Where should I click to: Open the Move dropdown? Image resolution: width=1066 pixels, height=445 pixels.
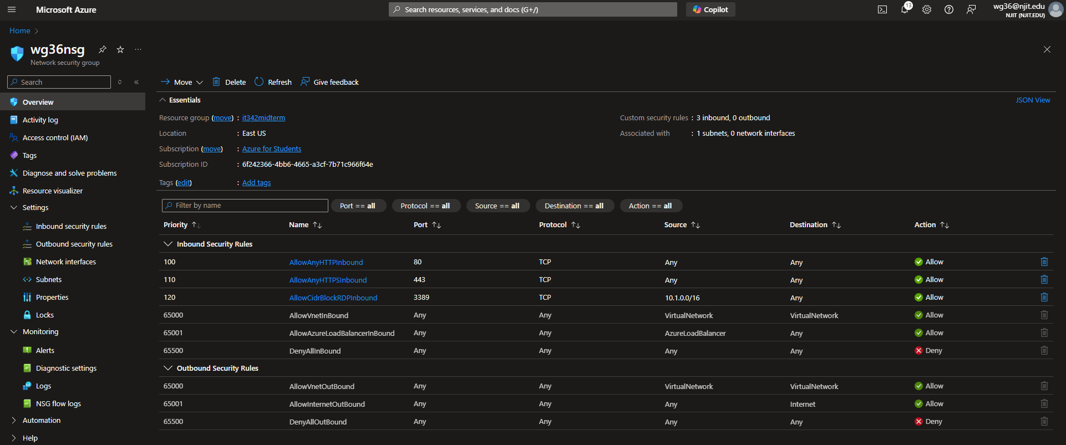tap(182, 82)
